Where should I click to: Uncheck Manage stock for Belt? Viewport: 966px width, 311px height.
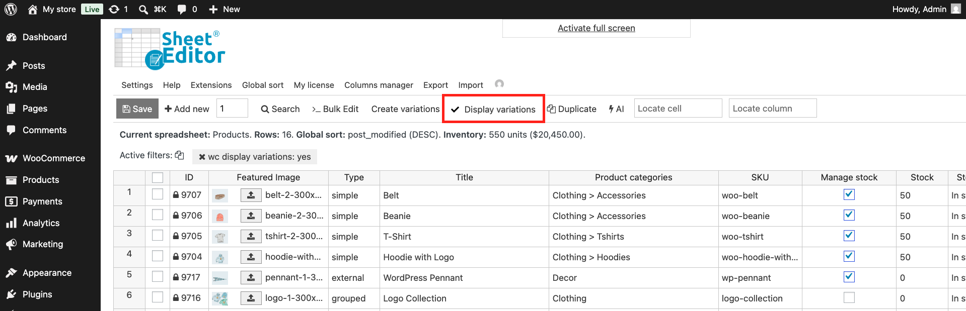[849, 194]
